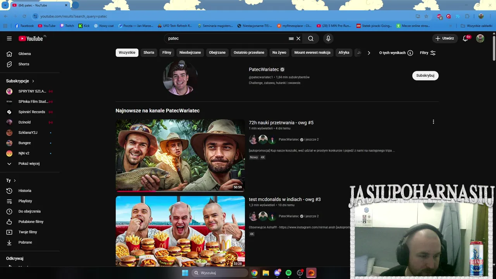Open PatecWariatec channel avatar
Viewport: 496px width, 279px height.
coord(180,77)
